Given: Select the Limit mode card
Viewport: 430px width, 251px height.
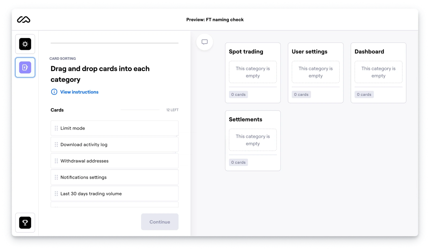Looking at the screenshot, I should point(114,128).
